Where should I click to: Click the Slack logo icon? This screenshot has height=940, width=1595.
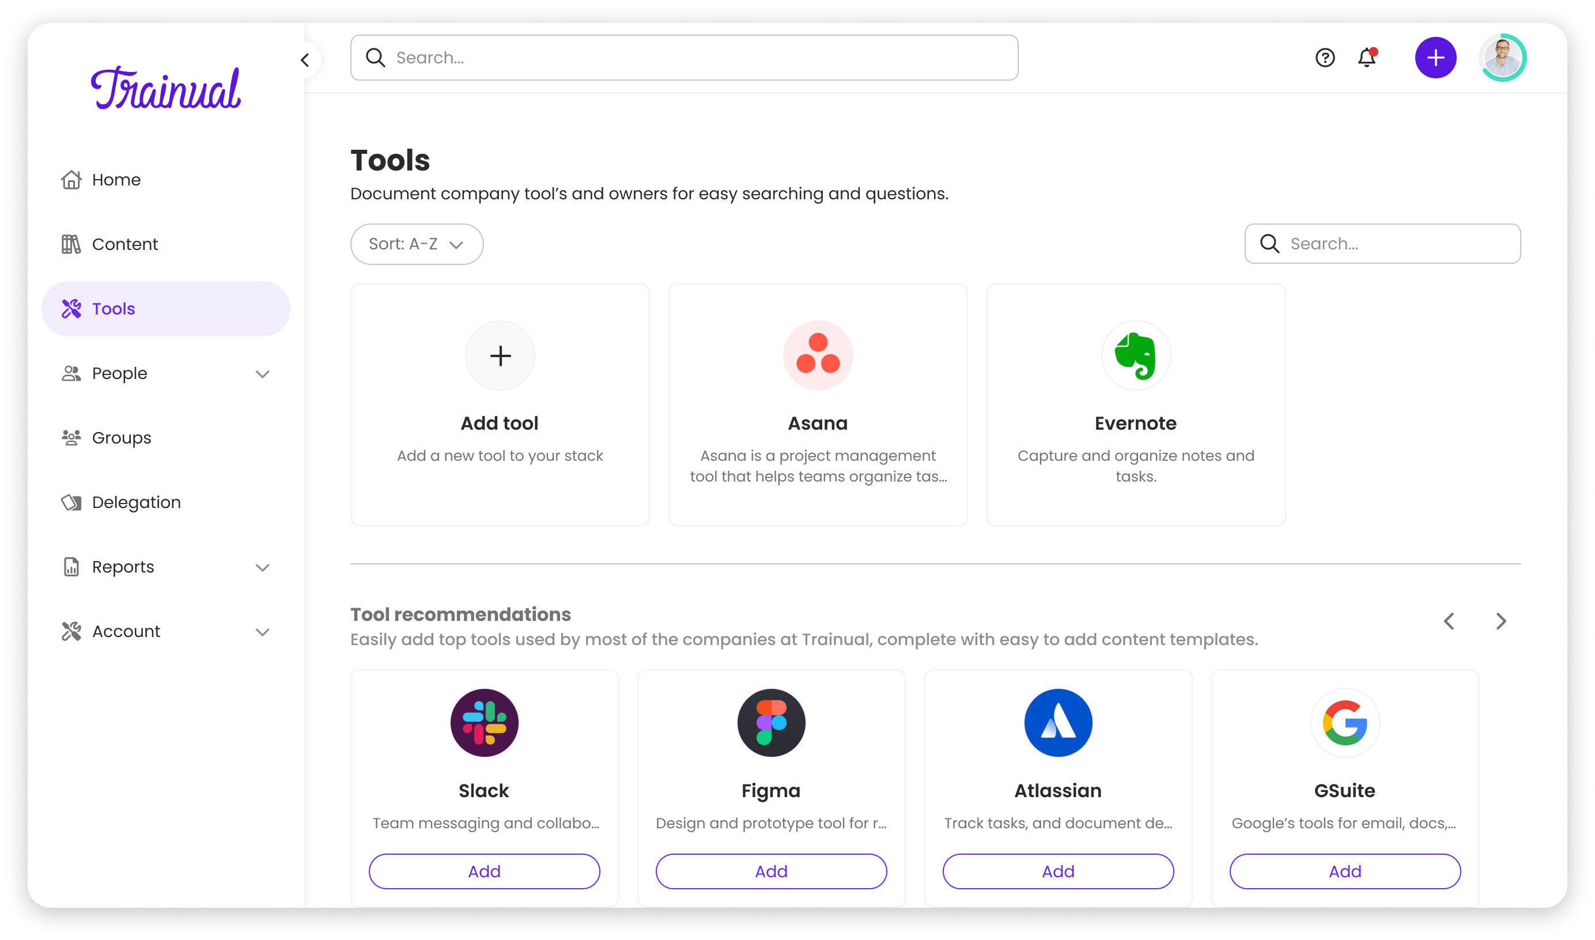click(x=484, y=723)
